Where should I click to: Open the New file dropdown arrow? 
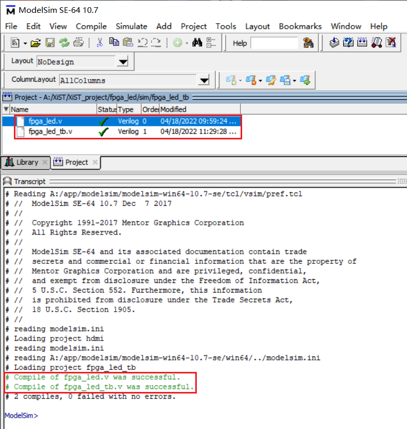point(25,43)
